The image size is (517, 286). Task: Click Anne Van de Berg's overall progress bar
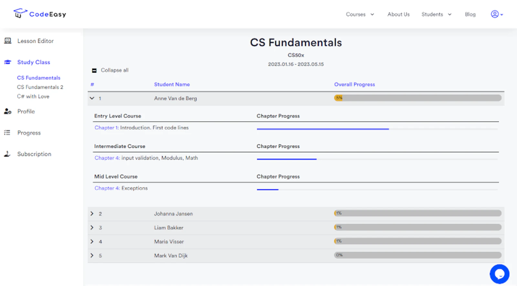[x=417, y=98]
